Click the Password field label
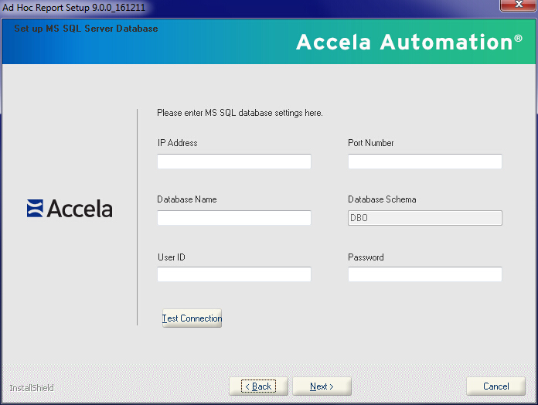Viewport: 538px width, 405px height. point(366,257)
